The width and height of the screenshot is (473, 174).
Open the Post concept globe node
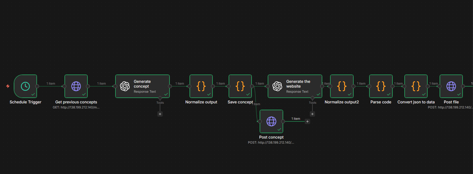point(271,121)
